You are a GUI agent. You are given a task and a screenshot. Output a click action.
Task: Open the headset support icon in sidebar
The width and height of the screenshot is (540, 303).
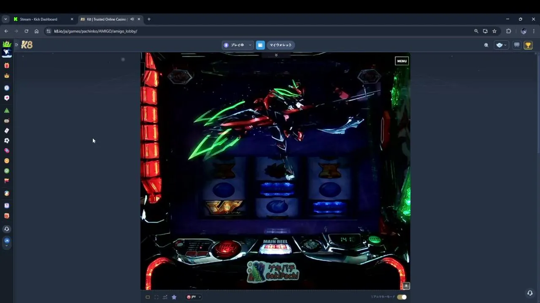click(x=6, y=229)
